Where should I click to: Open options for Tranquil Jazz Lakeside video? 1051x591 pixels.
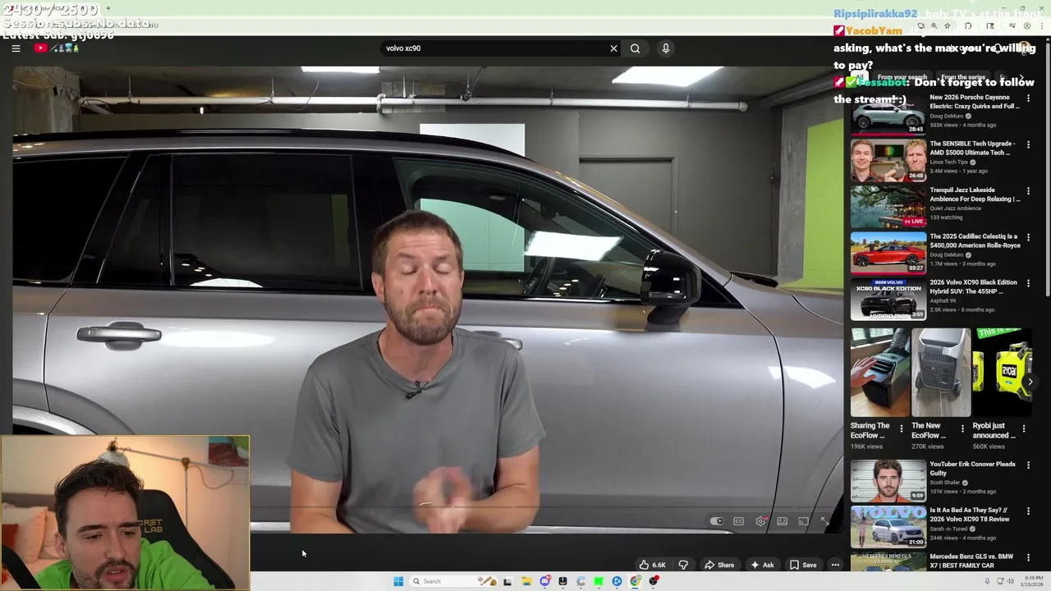(1028, 190)
